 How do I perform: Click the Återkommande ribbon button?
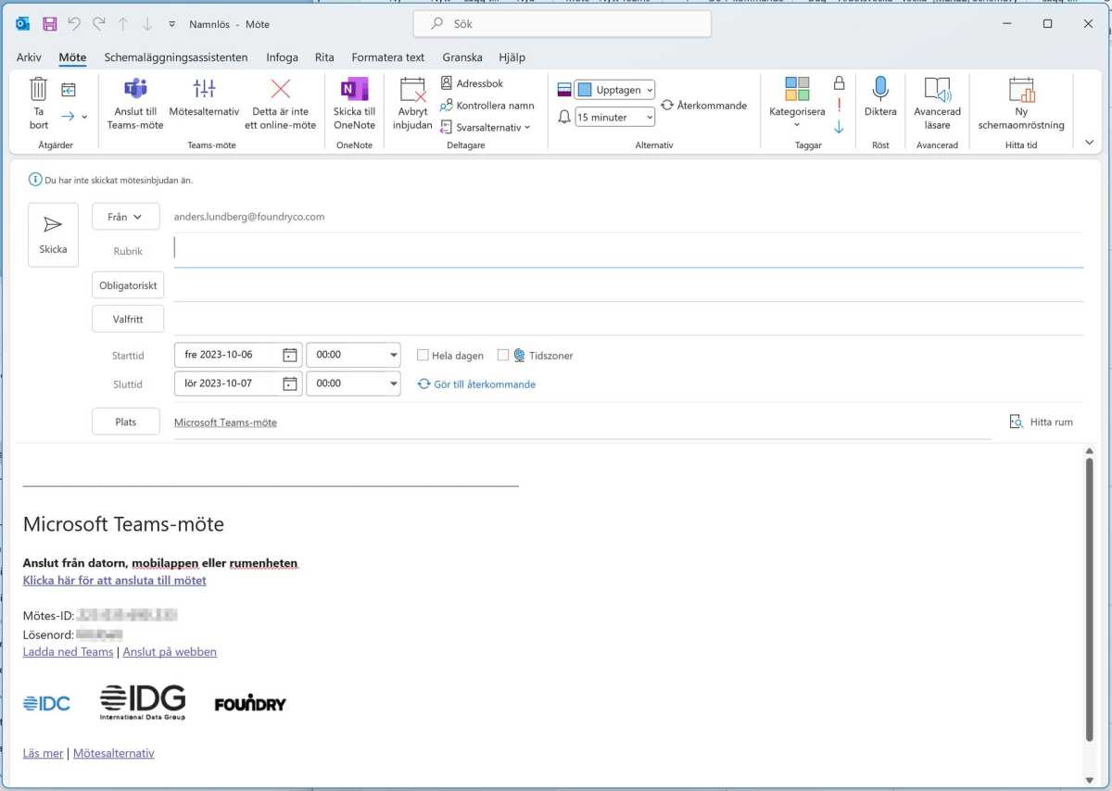[704, 106]
